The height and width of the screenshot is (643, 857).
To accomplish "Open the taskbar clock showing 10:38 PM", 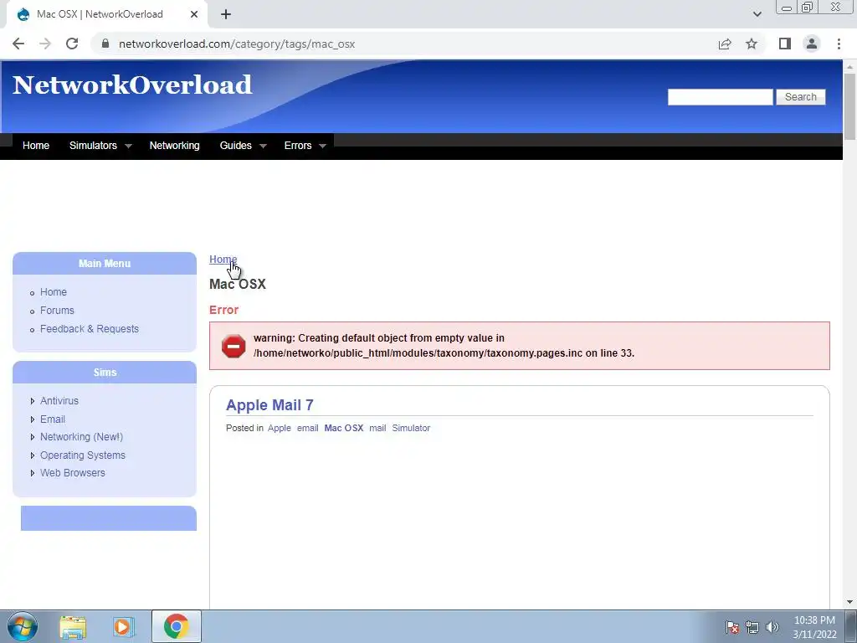I will coord(814,627).
